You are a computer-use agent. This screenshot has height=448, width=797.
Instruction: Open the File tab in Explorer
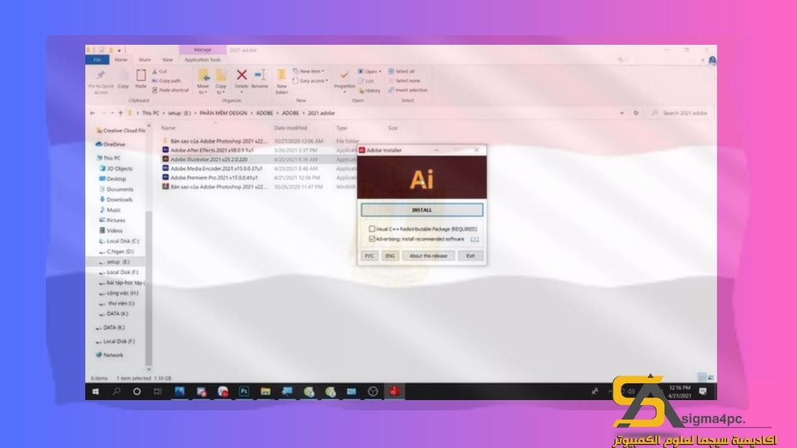point(97,60)
